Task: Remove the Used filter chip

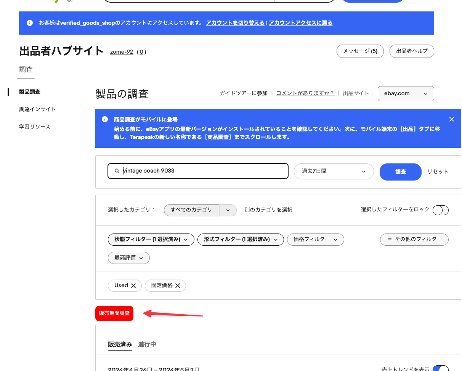Action: [x=133, y=286]
